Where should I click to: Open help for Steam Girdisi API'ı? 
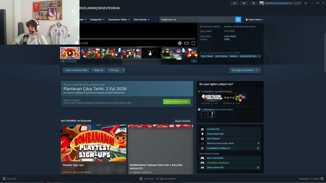point(258,168)
